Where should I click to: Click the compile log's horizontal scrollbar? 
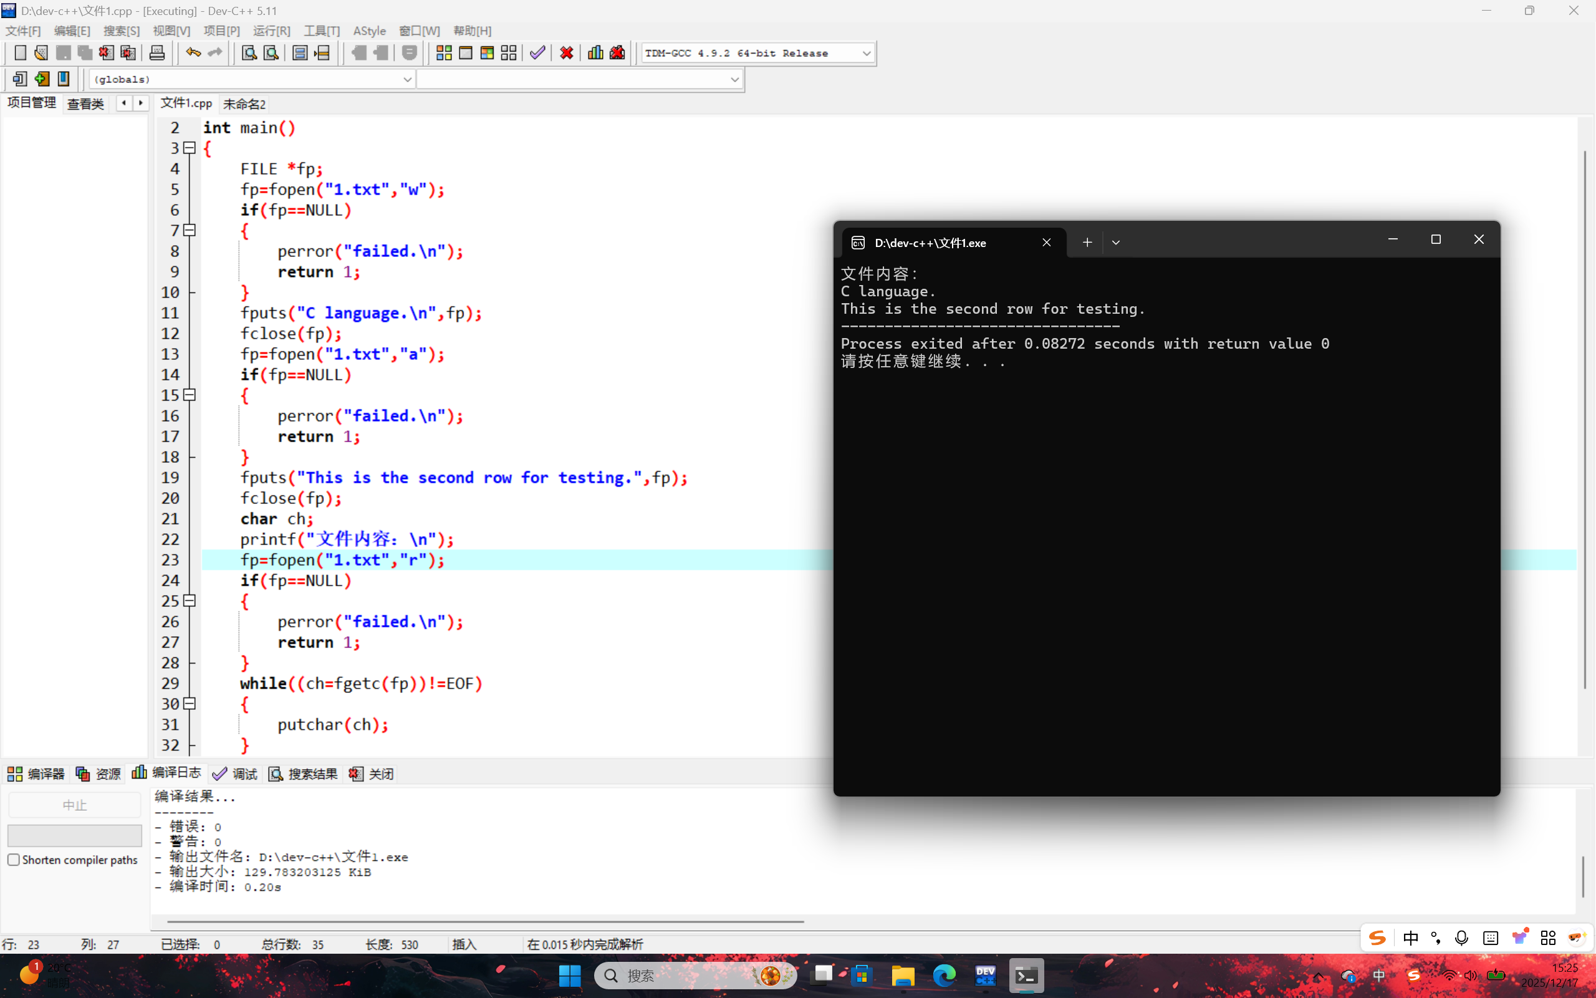click(x=486, y=921)
